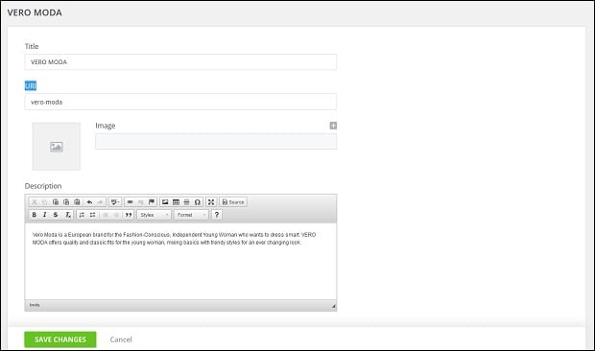Click inside the description text area

click(180, 262)
